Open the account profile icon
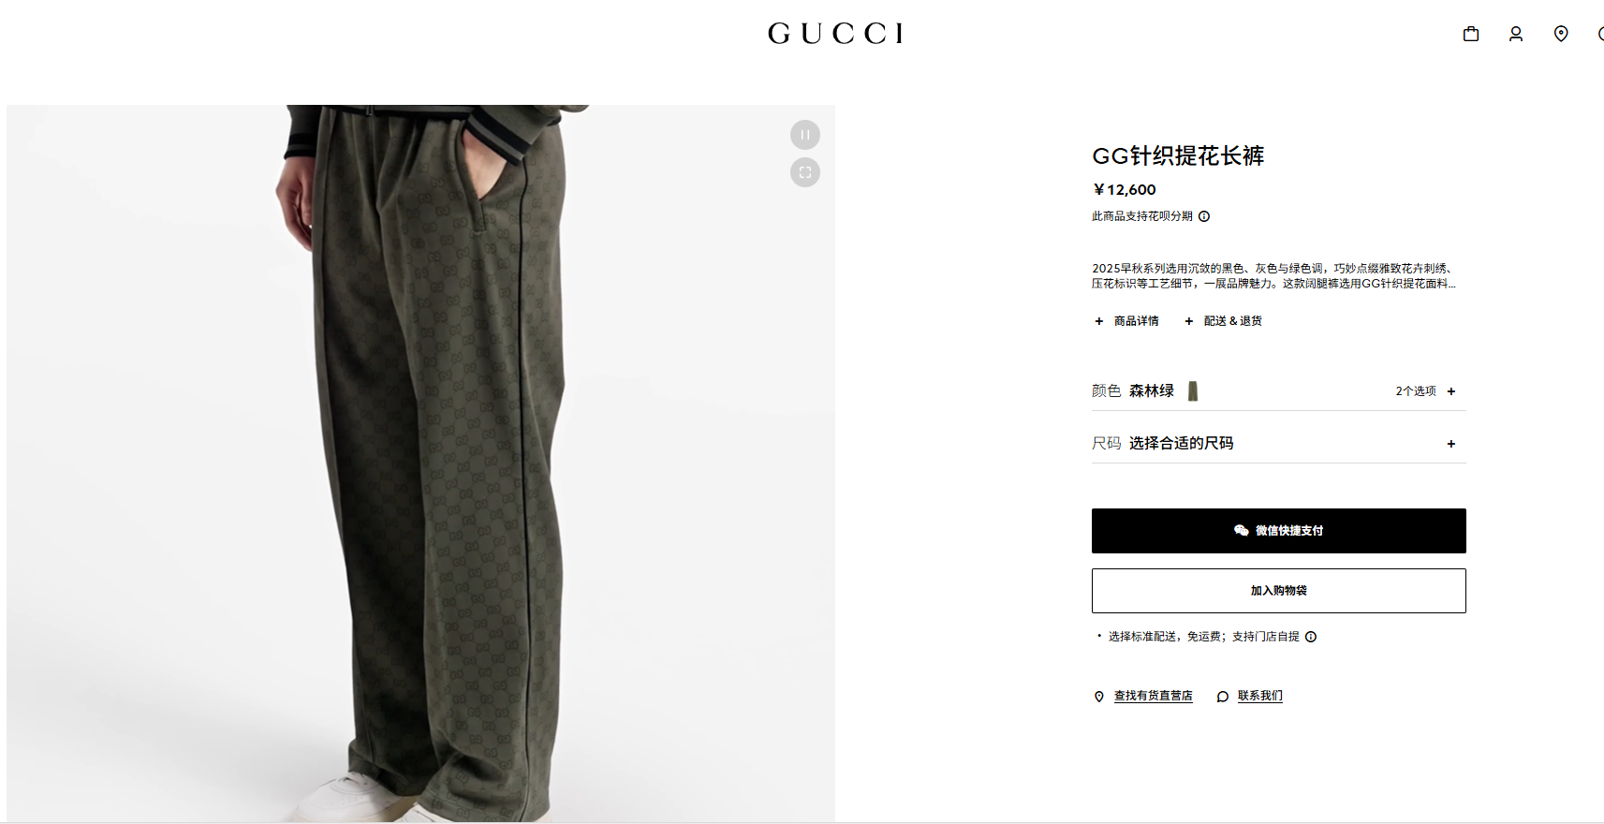Image resolution: width=1604 pixels, height=824 pixels. 1516,34
